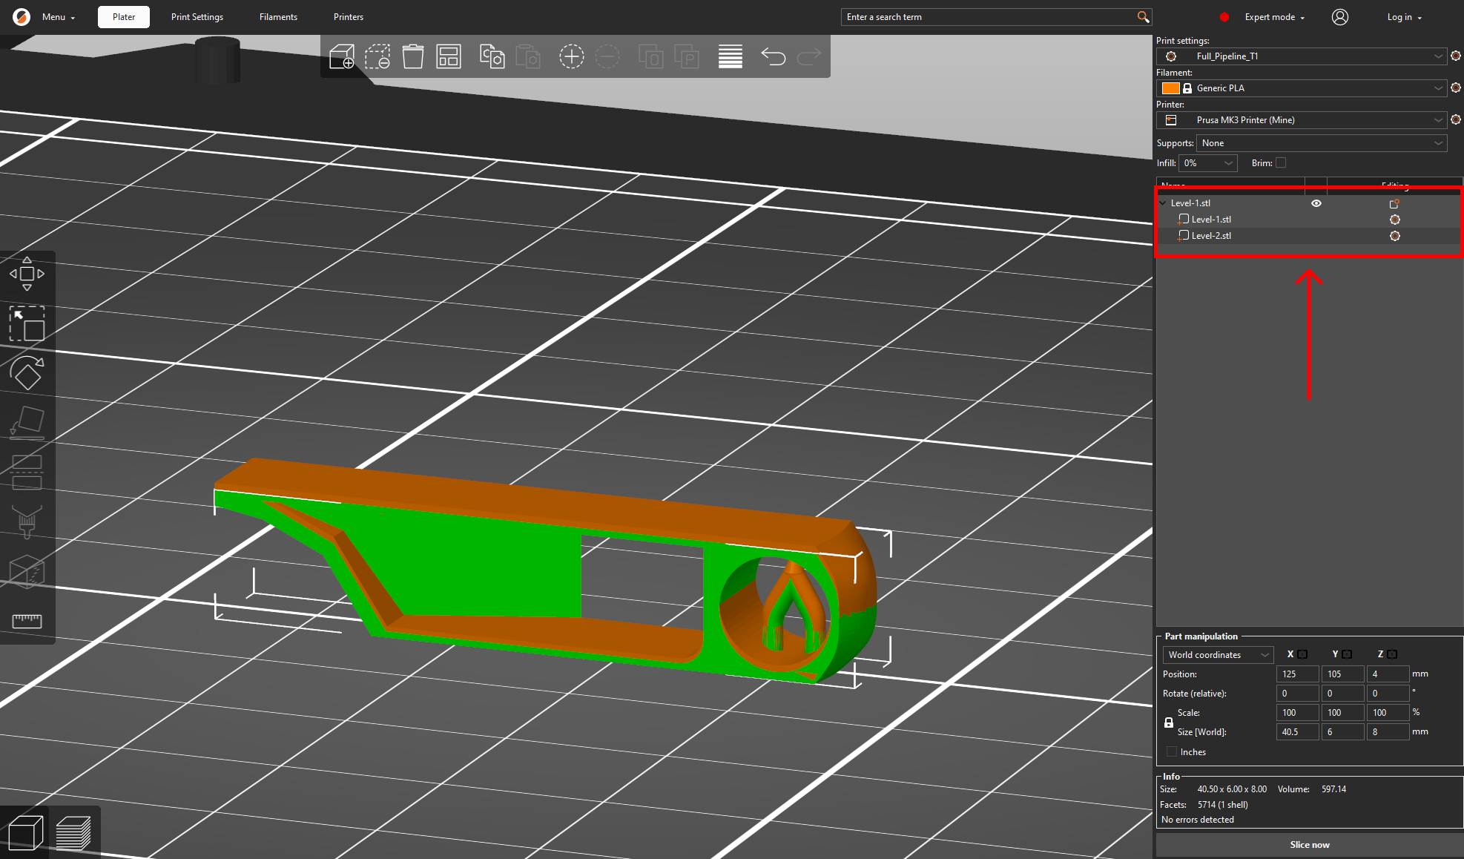Click the Delete all trash icon
The image size is (1464, 859).
click(413, 56)
